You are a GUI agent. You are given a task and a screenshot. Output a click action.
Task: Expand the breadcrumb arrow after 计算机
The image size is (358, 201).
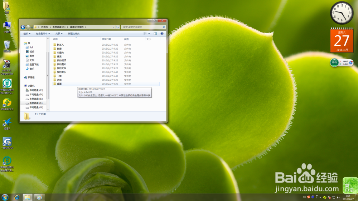click(x=50, y=27)
